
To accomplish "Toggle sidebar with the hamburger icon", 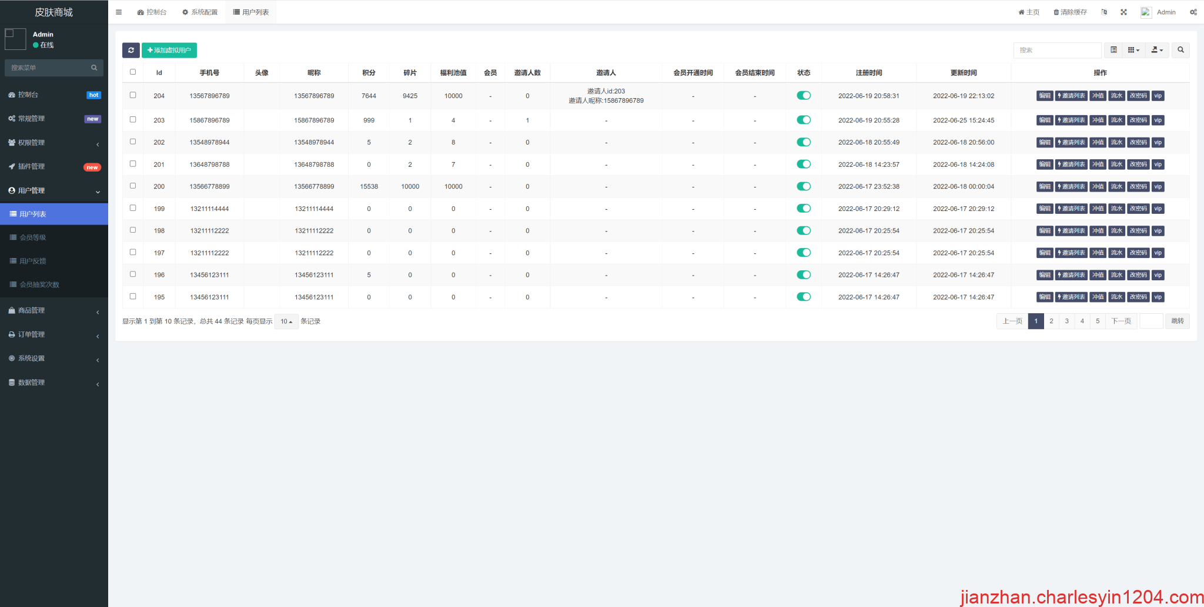I will pyautogui.click(x=119, y=12).
